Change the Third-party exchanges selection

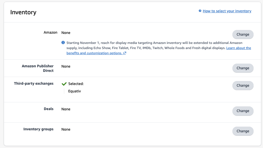click(243, 85)
